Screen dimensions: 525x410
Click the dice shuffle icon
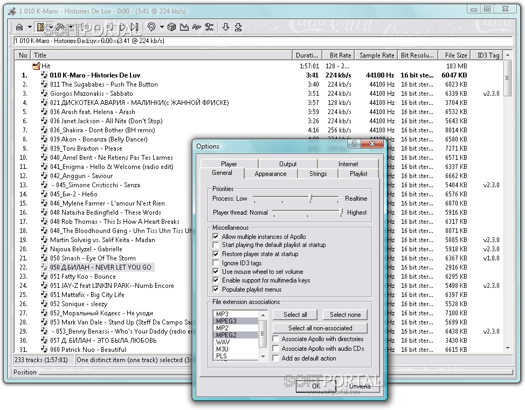tap(171, 27)
